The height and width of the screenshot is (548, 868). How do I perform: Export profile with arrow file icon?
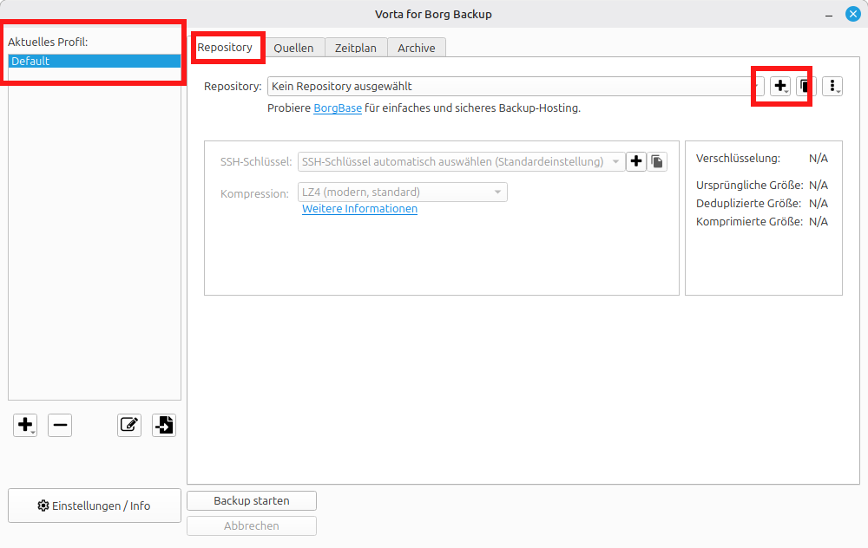click(164, 425)
